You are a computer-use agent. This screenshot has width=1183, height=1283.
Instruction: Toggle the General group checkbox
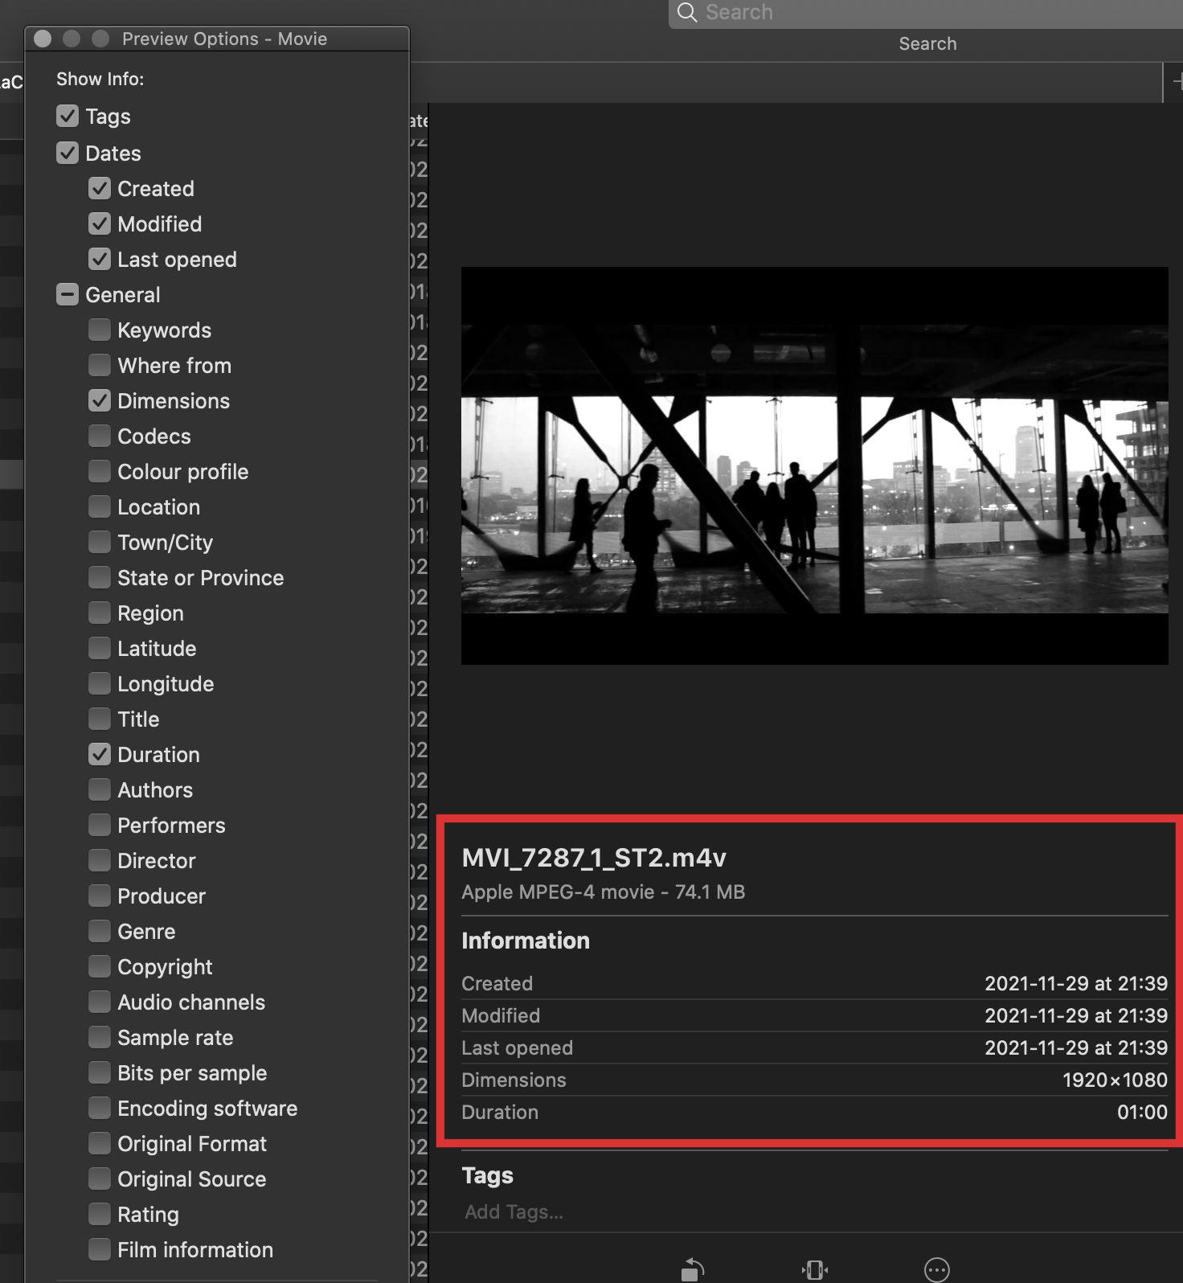(68, 294)
